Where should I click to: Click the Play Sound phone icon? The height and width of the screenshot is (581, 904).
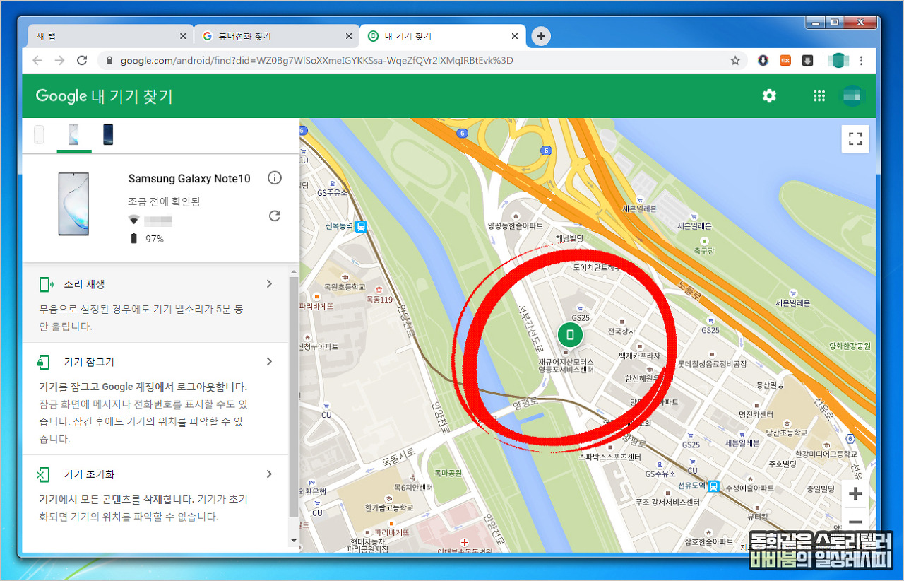(x=46, y=284)
